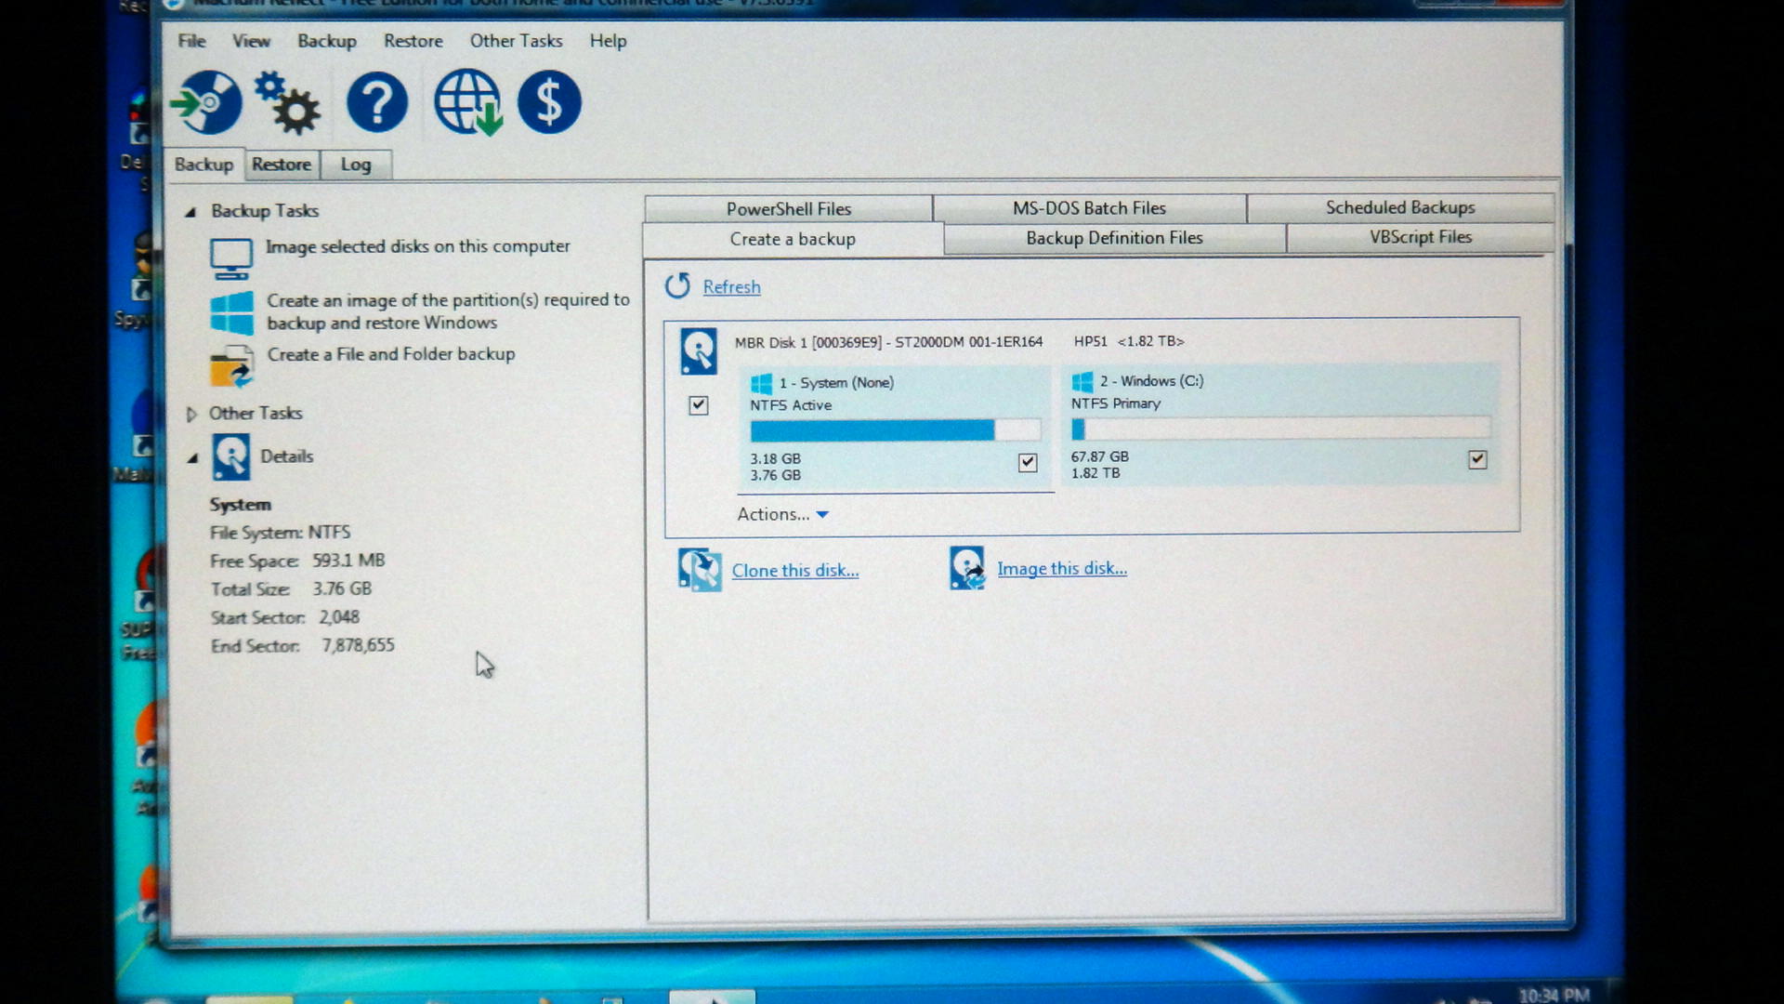Screen dimensions: 1784x1004
Task: Open the Help menu
Action: (608, 41)
